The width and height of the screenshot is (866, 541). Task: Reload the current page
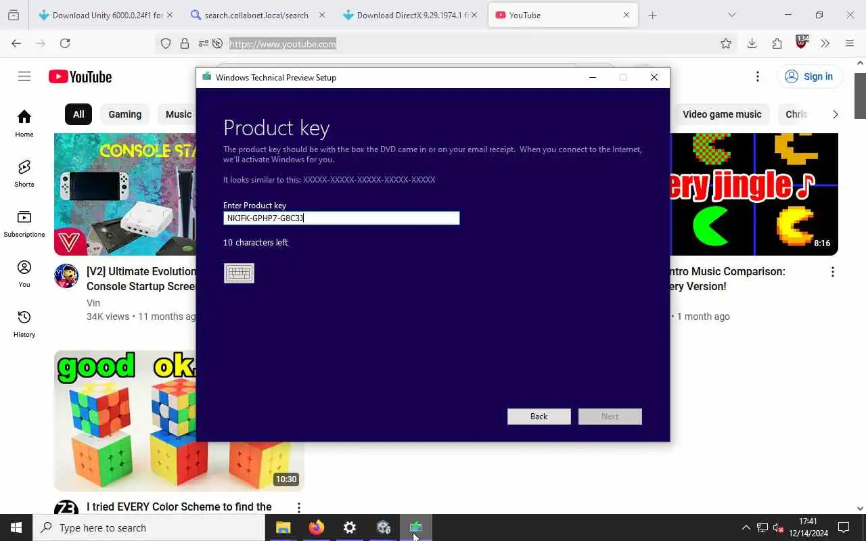coord(65,43)
